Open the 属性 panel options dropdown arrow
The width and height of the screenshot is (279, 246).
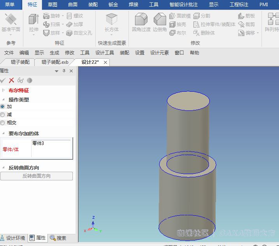coord(56,71)
